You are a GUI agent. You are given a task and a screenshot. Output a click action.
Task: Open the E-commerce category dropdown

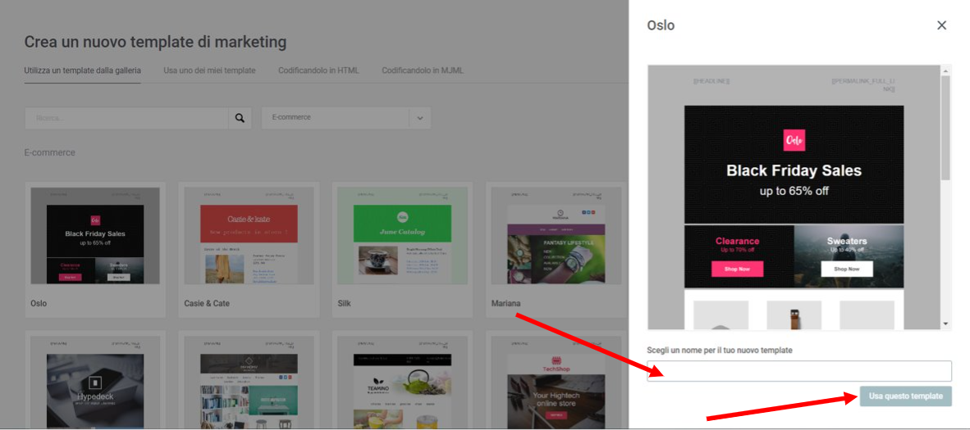[345, 118]
